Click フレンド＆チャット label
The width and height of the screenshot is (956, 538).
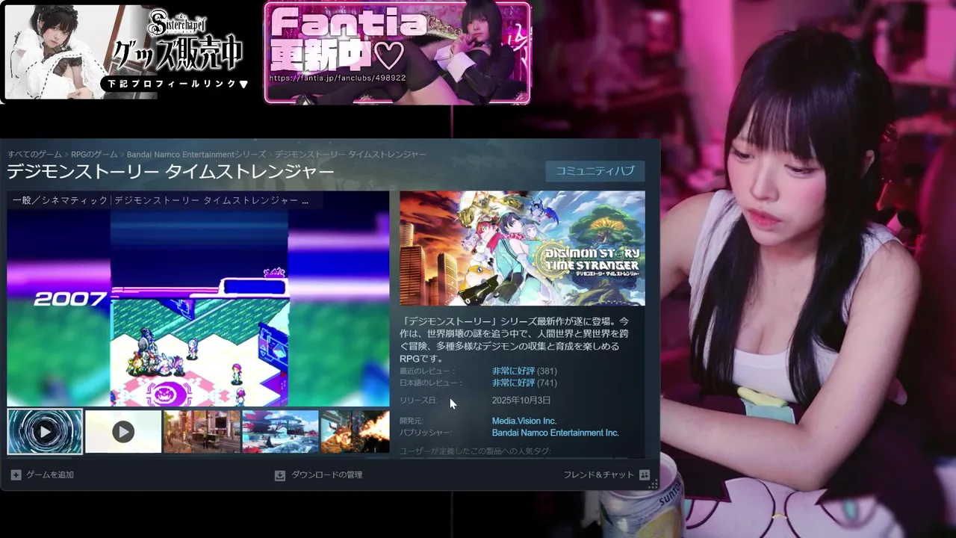click(x=598, y=475)
